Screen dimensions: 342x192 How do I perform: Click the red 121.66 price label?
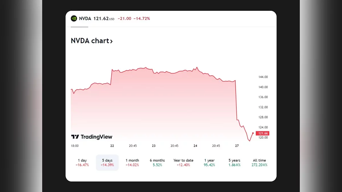tap(262, 133)
